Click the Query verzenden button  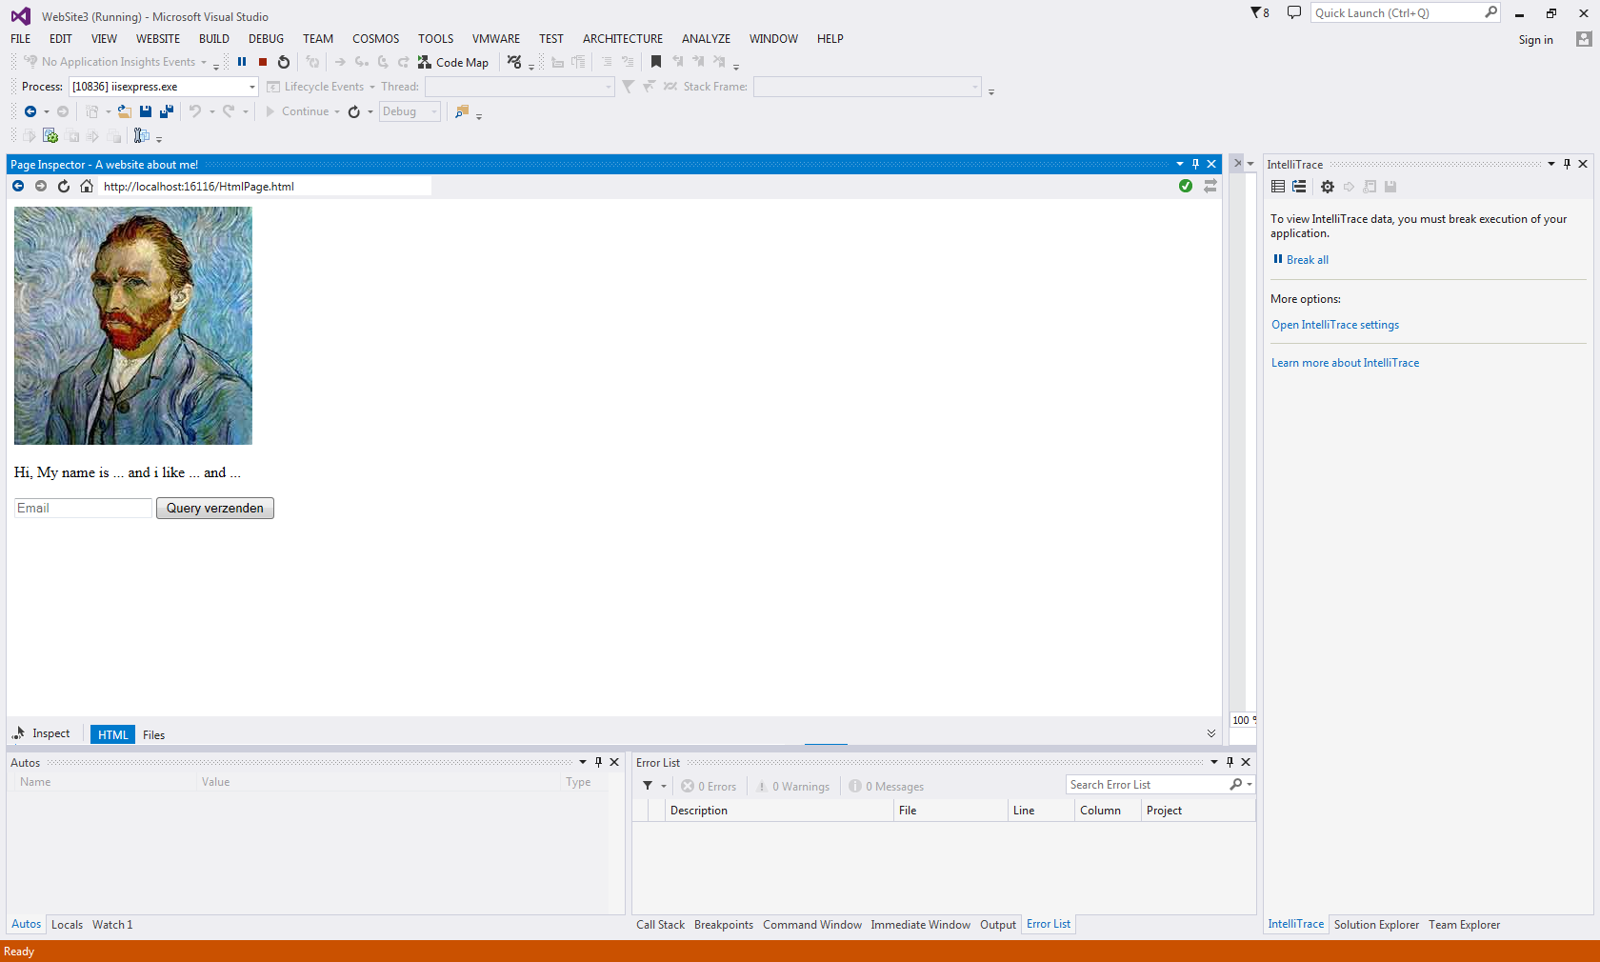coord(214,508)
